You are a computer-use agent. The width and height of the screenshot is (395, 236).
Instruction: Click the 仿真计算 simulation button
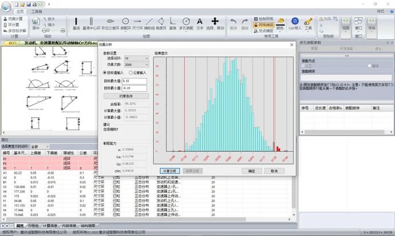[x=15, y=18]
